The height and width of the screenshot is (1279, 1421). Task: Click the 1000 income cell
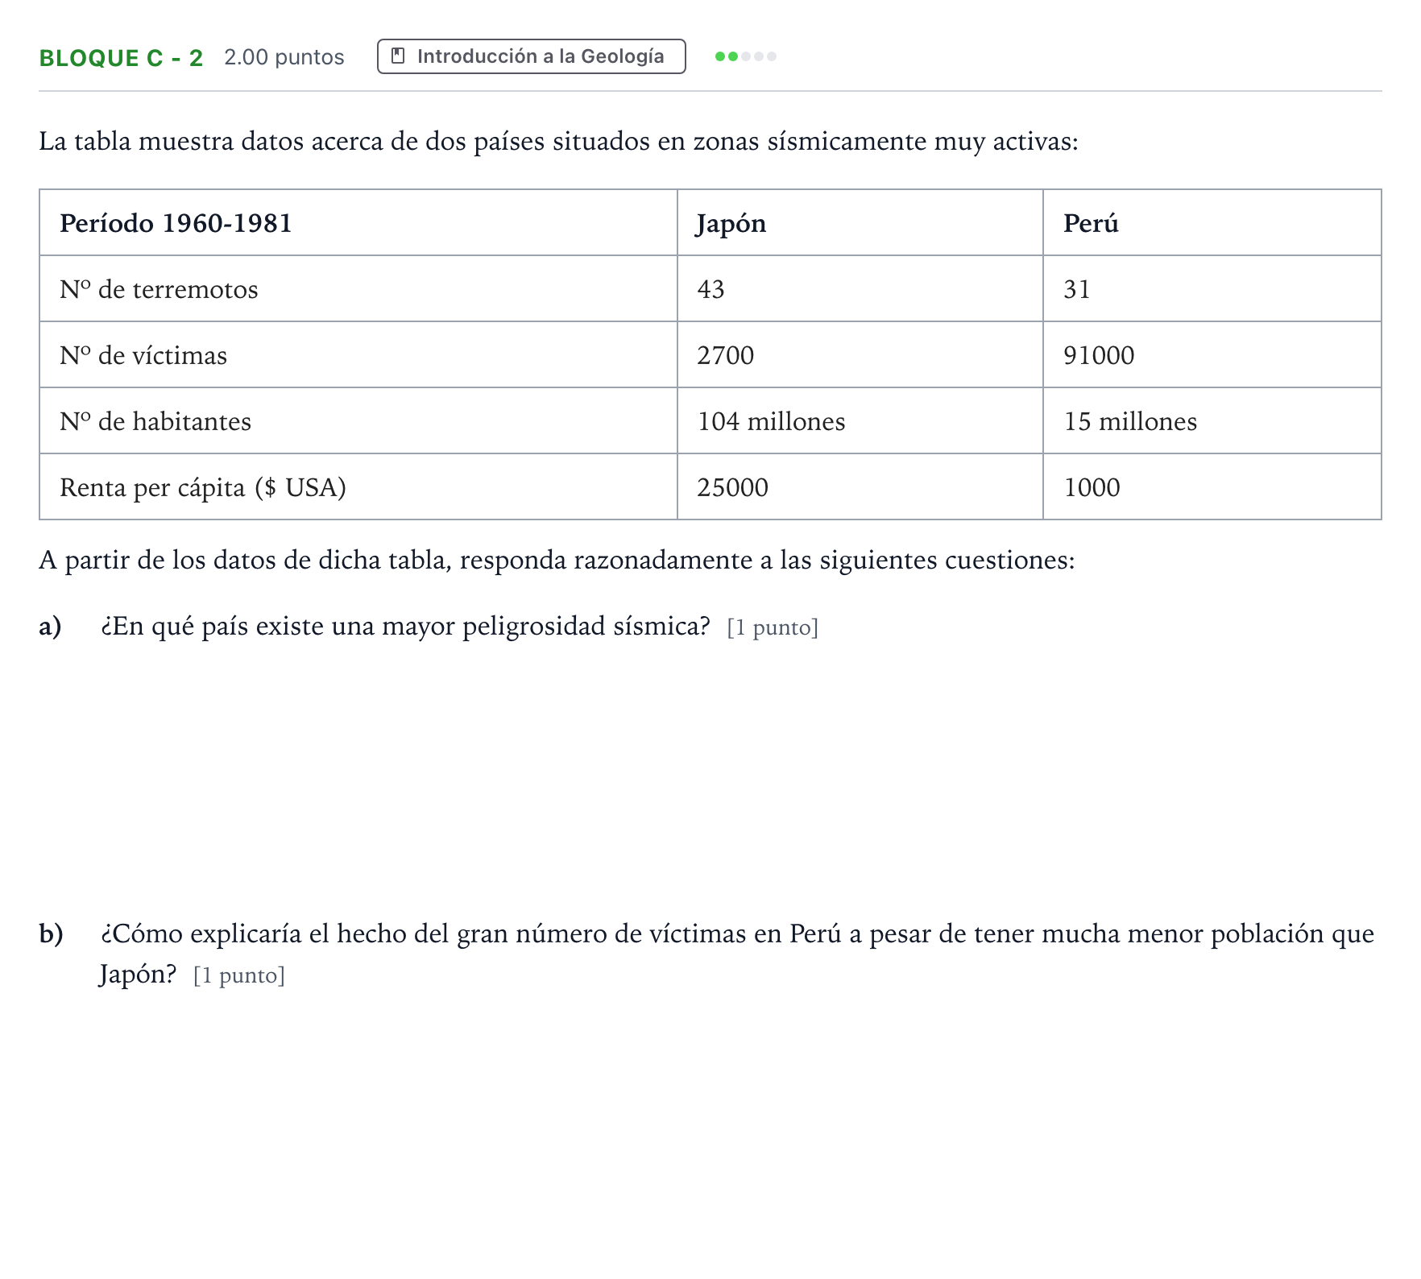(1212, 487)
